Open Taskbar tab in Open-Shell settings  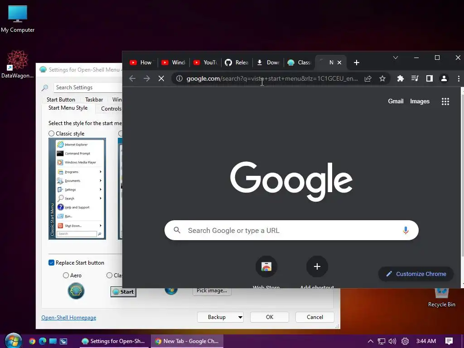[x=94, y=100]
